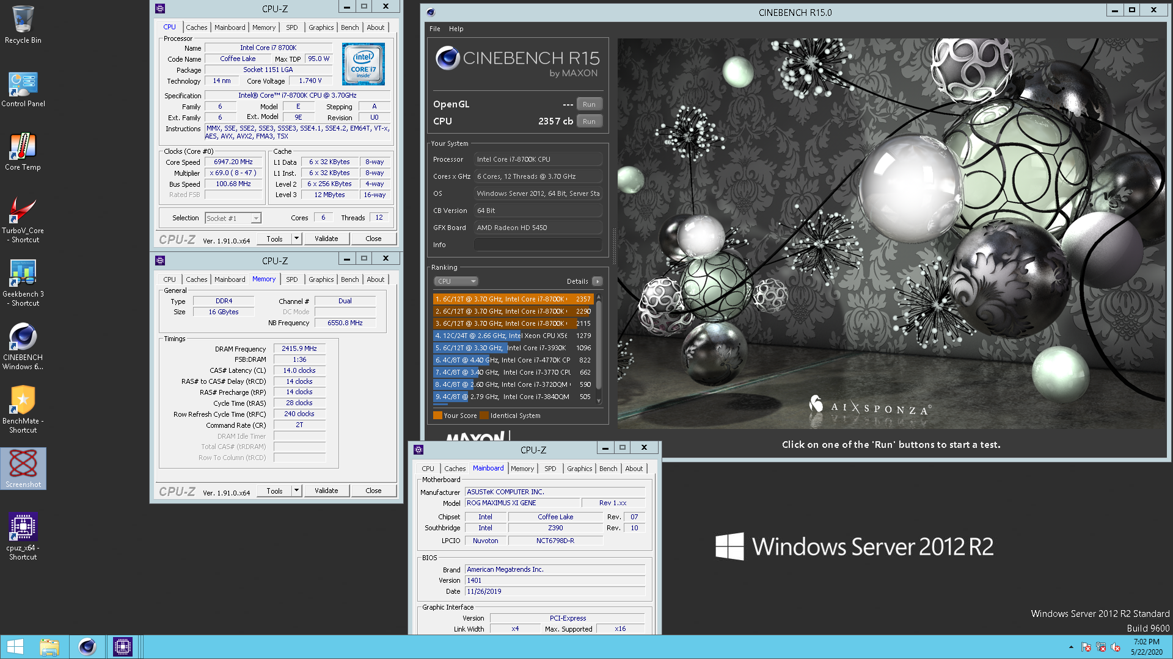The width and height of the screenshot is (1173, 659).
Task: Open the Recycle Bin desktop icon
Action: (x=23, y=24)
